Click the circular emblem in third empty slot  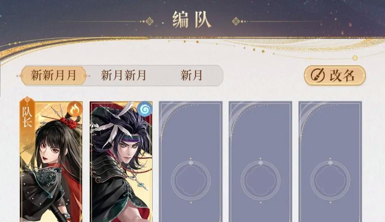pyautogui.click(x=191, y=180)
